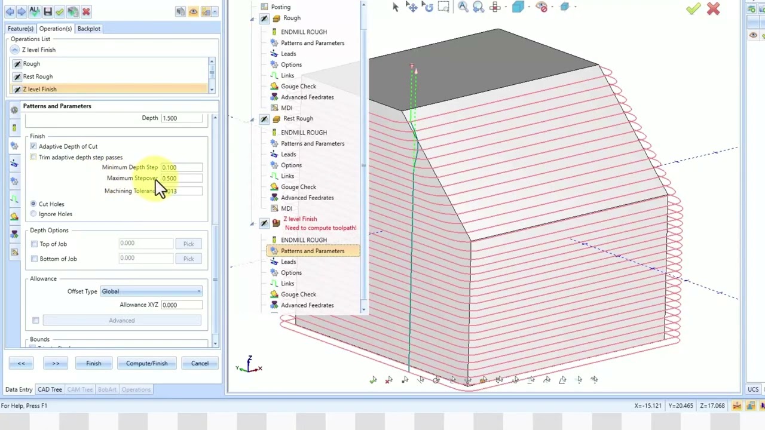Click the Minimum Depth Step input field
Screen dimensions: 765x430
(181, 168)
